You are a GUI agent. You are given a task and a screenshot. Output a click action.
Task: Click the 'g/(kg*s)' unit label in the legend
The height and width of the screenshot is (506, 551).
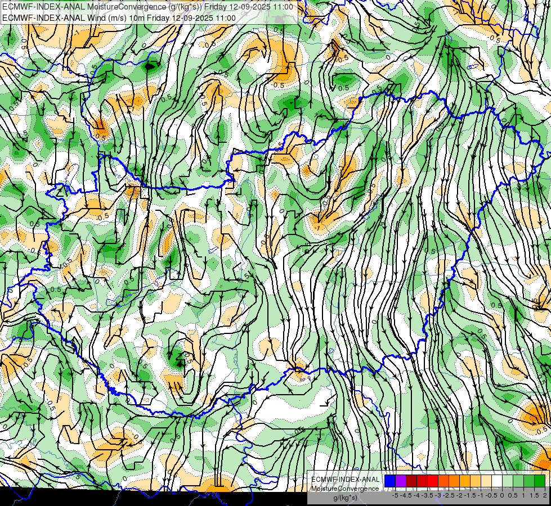345,498
